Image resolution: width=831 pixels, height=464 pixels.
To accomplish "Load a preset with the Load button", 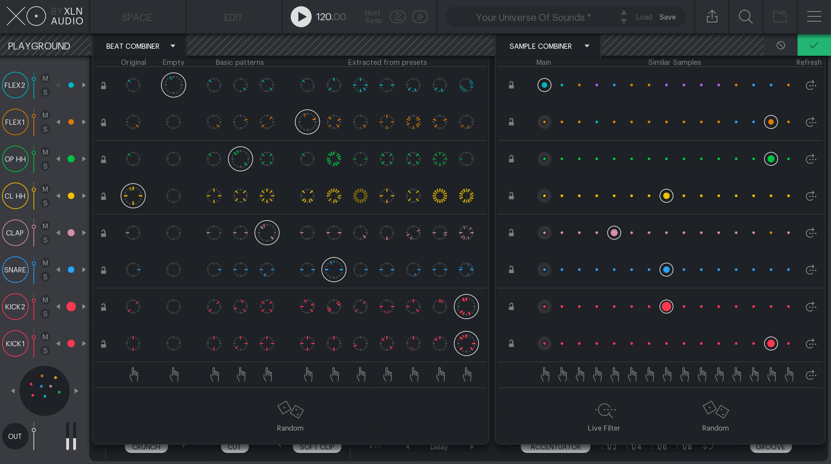I will tap(644, 17).
